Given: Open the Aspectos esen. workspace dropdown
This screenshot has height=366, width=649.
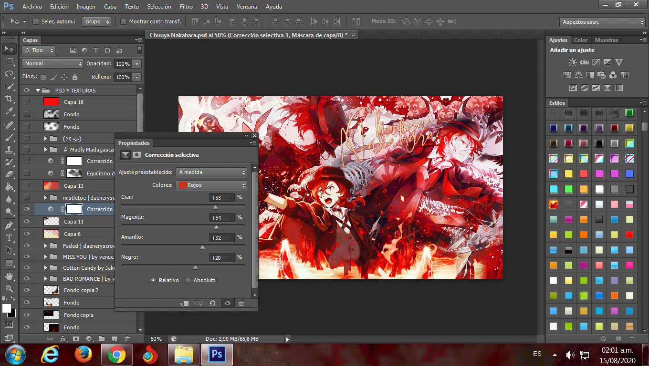Looking at the screenshot, I should 603,22.
